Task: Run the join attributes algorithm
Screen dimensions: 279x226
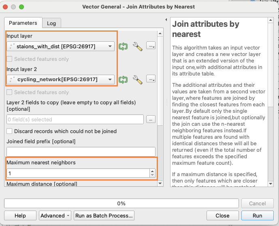Action: 257,215
